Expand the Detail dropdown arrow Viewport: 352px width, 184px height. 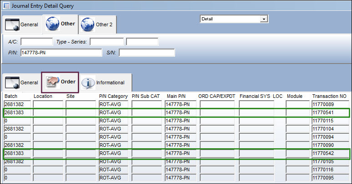point(264,19)
